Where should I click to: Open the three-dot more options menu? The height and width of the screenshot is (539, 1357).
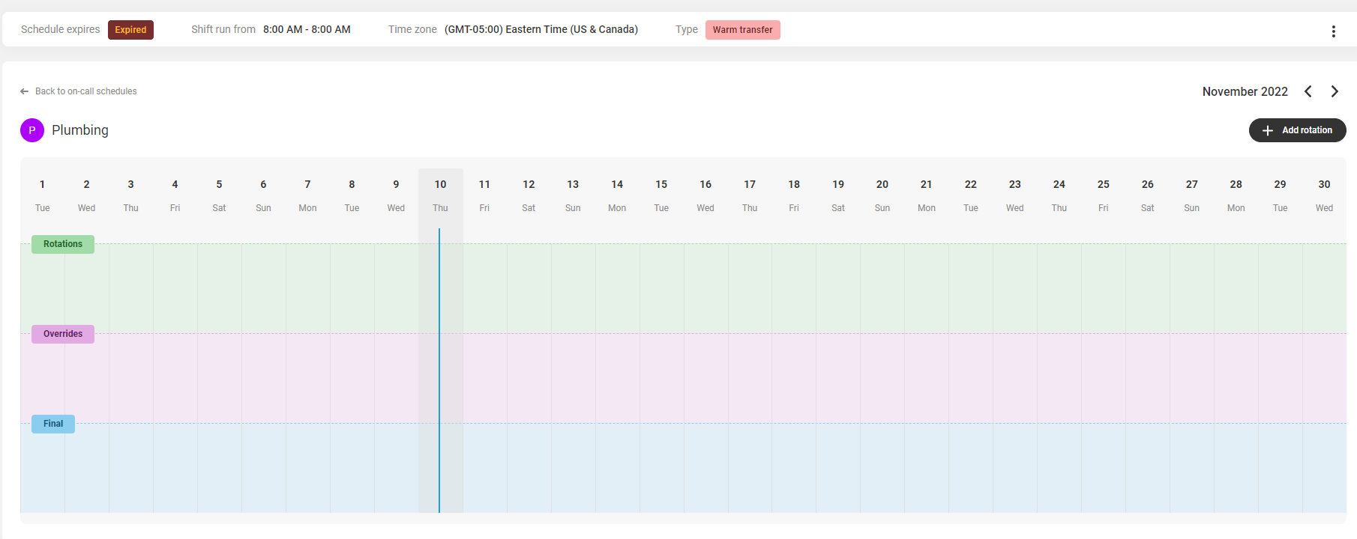click(1333, 31)
